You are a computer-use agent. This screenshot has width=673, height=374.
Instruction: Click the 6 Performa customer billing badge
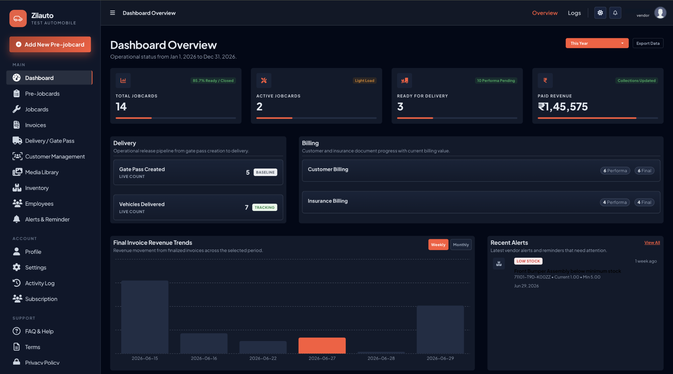pyautogui.click(x=615, y=171)
